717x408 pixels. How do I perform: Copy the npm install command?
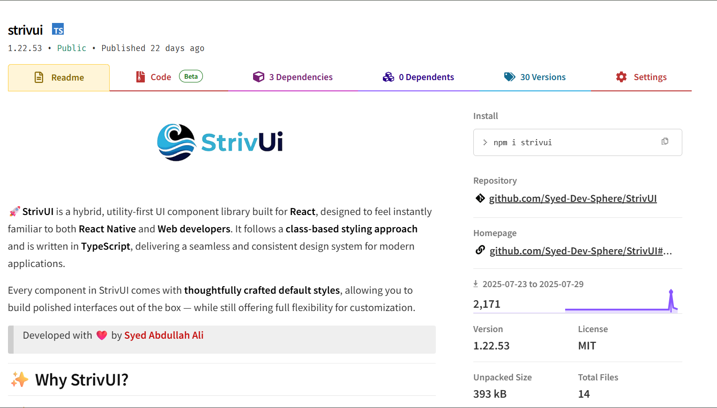pyautogui.click(x=665, y=141)
